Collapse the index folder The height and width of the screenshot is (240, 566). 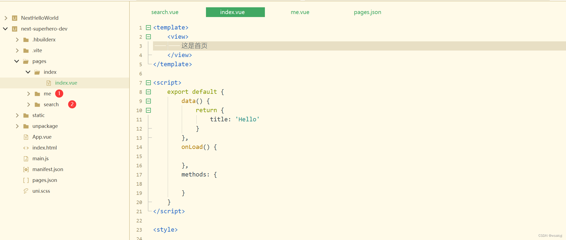pos(28,72)
